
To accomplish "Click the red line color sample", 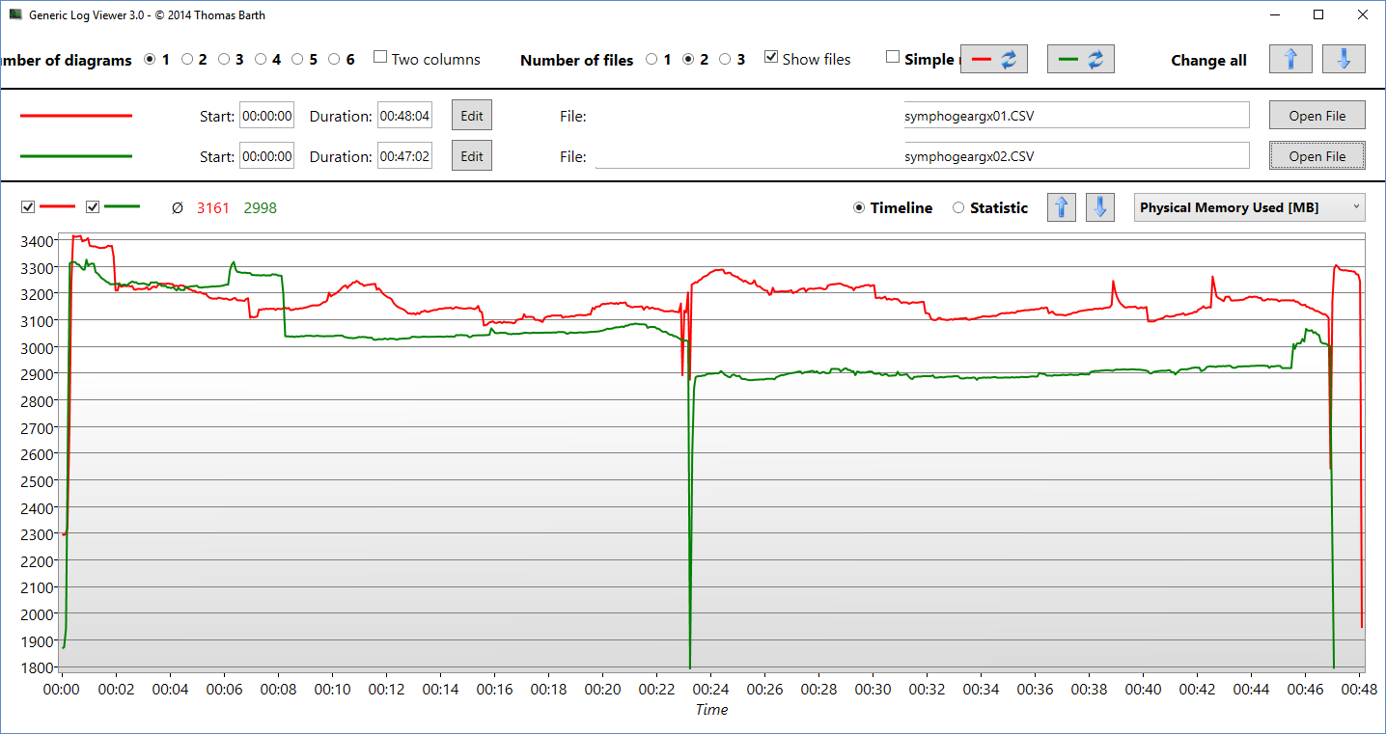I will tap(76, 116).
